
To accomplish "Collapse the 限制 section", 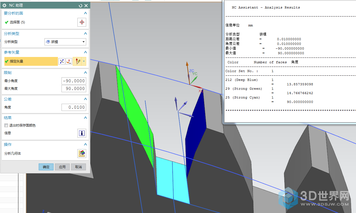I will (x=85, y=73).
